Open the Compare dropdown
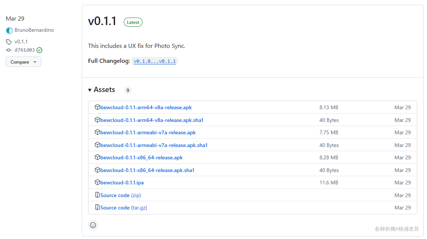The width and height of the screenshot is (427, 239). 23,62
